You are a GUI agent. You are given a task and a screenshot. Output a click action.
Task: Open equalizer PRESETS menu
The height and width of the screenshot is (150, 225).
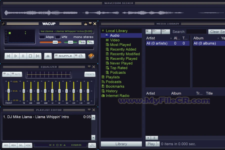[x=90, y=74]
